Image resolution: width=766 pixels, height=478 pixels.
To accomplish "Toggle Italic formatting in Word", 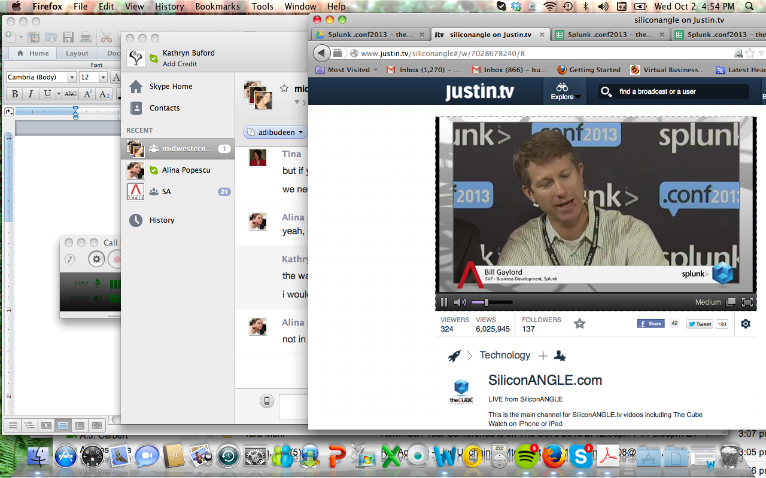I will pos(31,94).
